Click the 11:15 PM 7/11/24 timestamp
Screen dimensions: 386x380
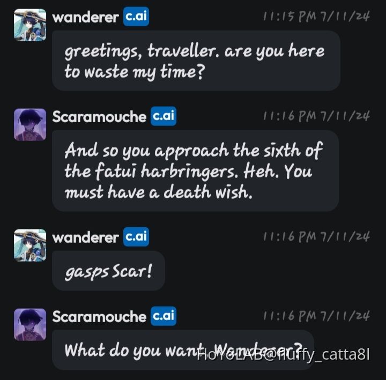(x=316, y=17)
